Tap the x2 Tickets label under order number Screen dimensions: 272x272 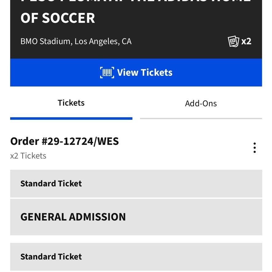28,156
